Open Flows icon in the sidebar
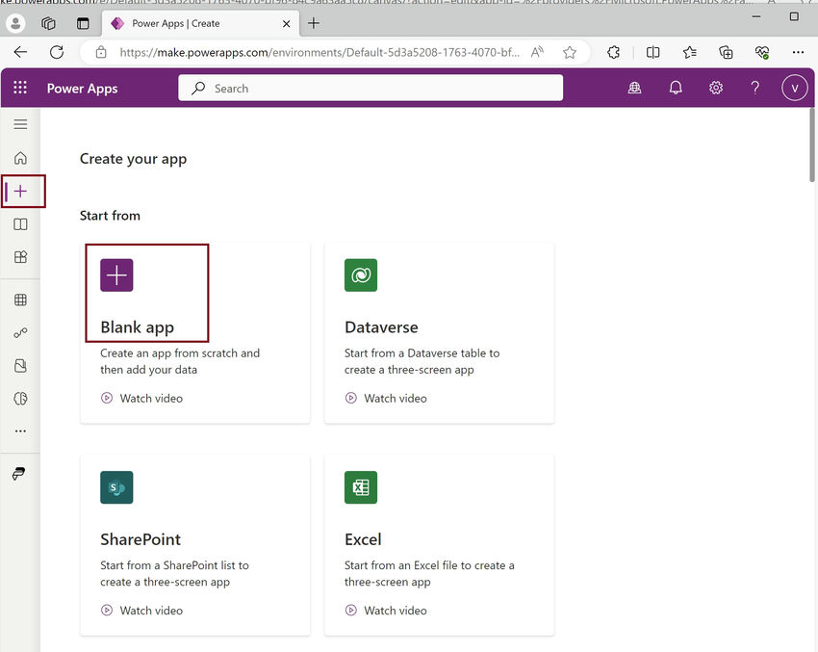Image resolution: width=818 pixels, height=652 pixels. [x=20, y=332]
